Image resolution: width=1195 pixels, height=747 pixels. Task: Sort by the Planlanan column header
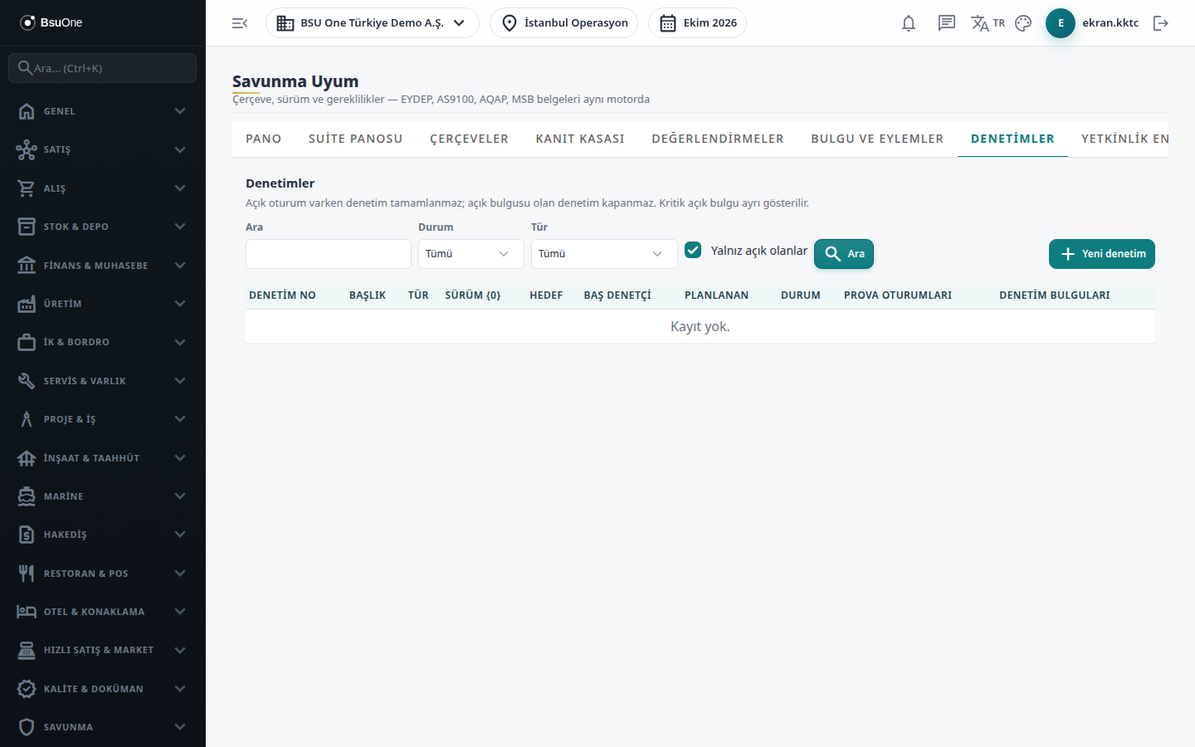[716, 295]
